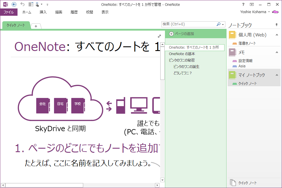The width and height of the screenshot is (282, 188).
Task: Expand page to full view arrow icon
Action: coord(159,36)
